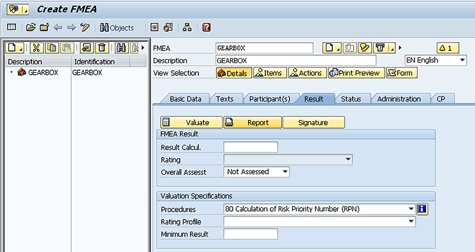Open Print Preview
Viewport: 475px width, 252px height.
pos(356,73)
